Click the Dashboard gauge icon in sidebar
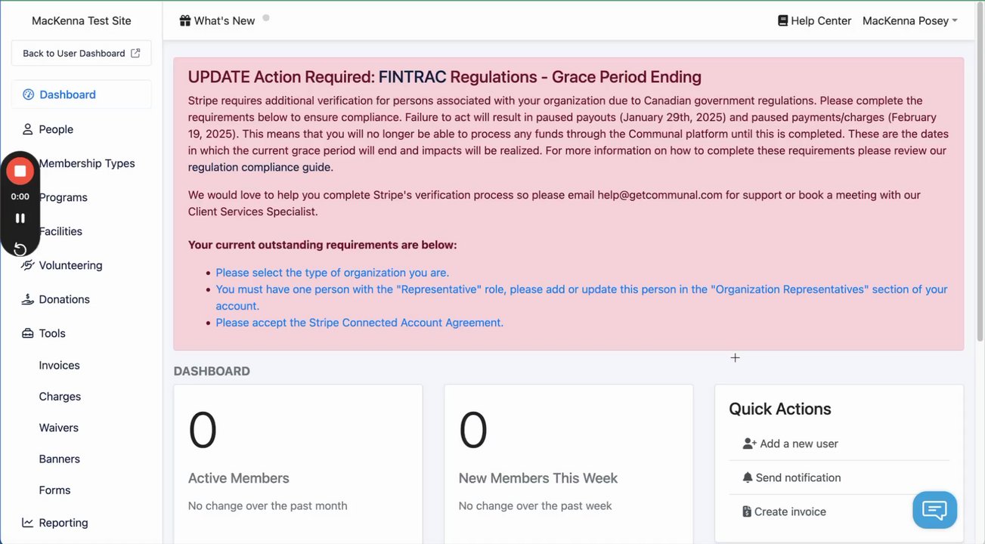The image size is (985, 544). 28,94
